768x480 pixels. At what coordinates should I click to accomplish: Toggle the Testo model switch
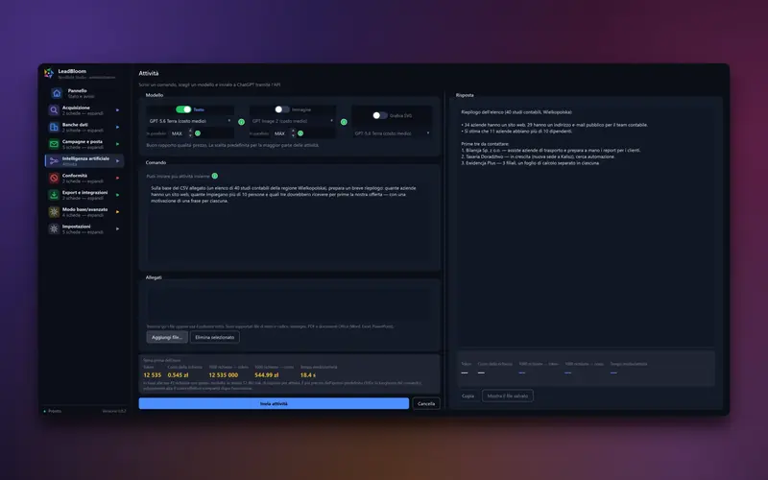[x=183, y=109]
